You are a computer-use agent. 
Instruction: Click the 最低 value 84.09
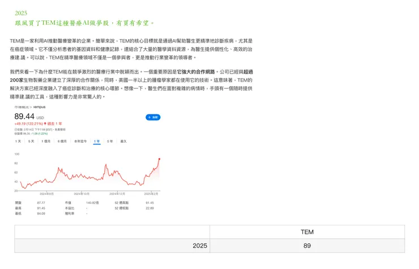[x=41, y=214]
